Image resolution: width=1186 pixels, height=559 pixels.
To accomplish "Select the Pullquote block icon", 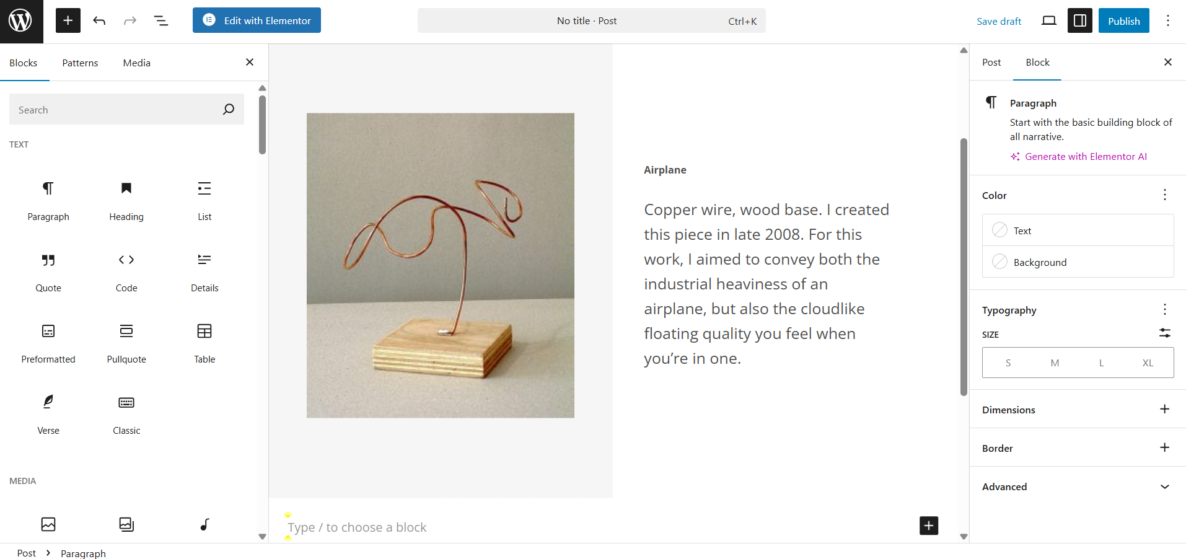I will pyautogui.click(x=126, y=332).
